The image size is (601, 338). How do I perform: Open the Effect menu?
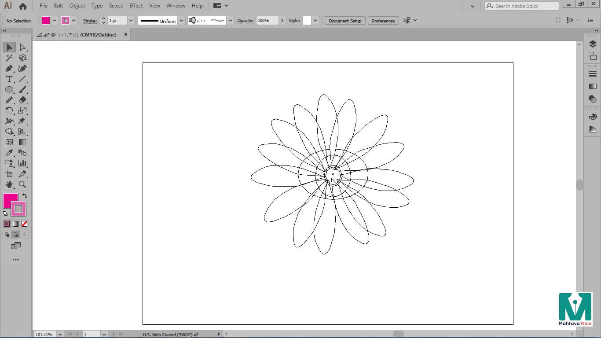(x=136, y=6)
